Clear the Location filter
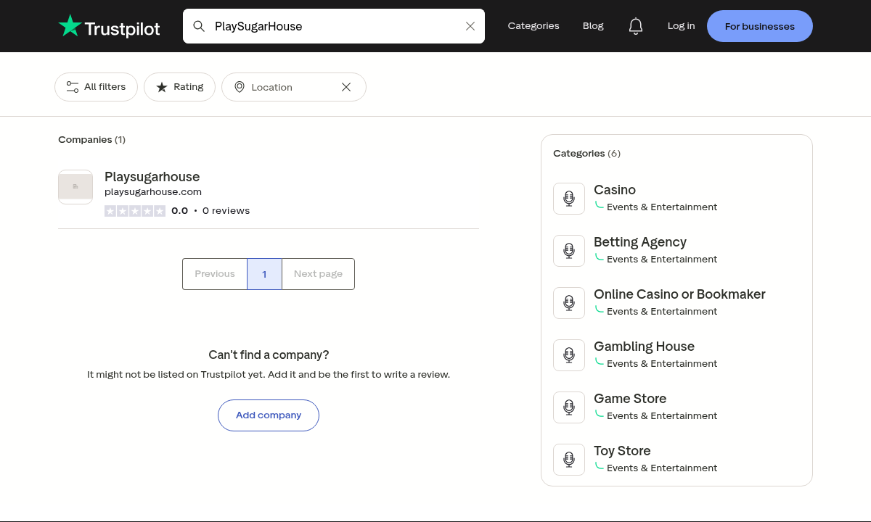871x522 pixels. click(x=346, y=87)
